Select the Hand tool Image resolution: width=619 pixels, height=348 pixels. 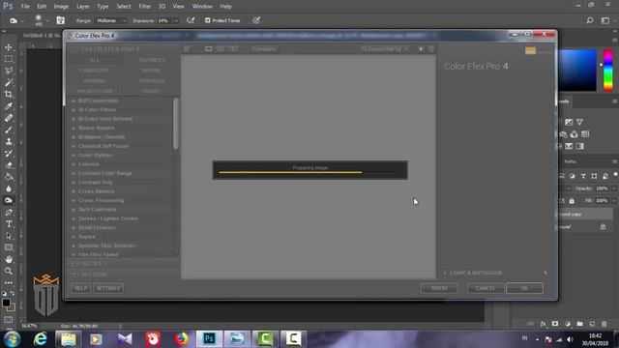[9, 260]
